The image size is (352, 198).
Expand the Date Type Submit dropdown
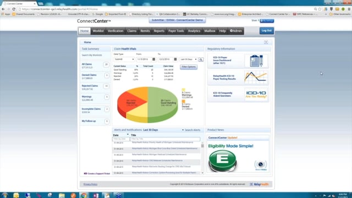(124, 59)
